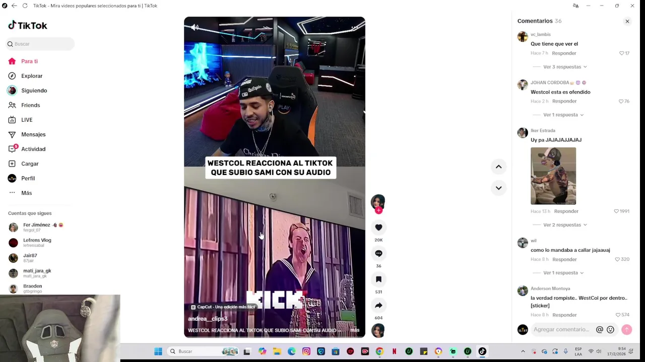Follow the creator with the red plus

click(378, 211)
